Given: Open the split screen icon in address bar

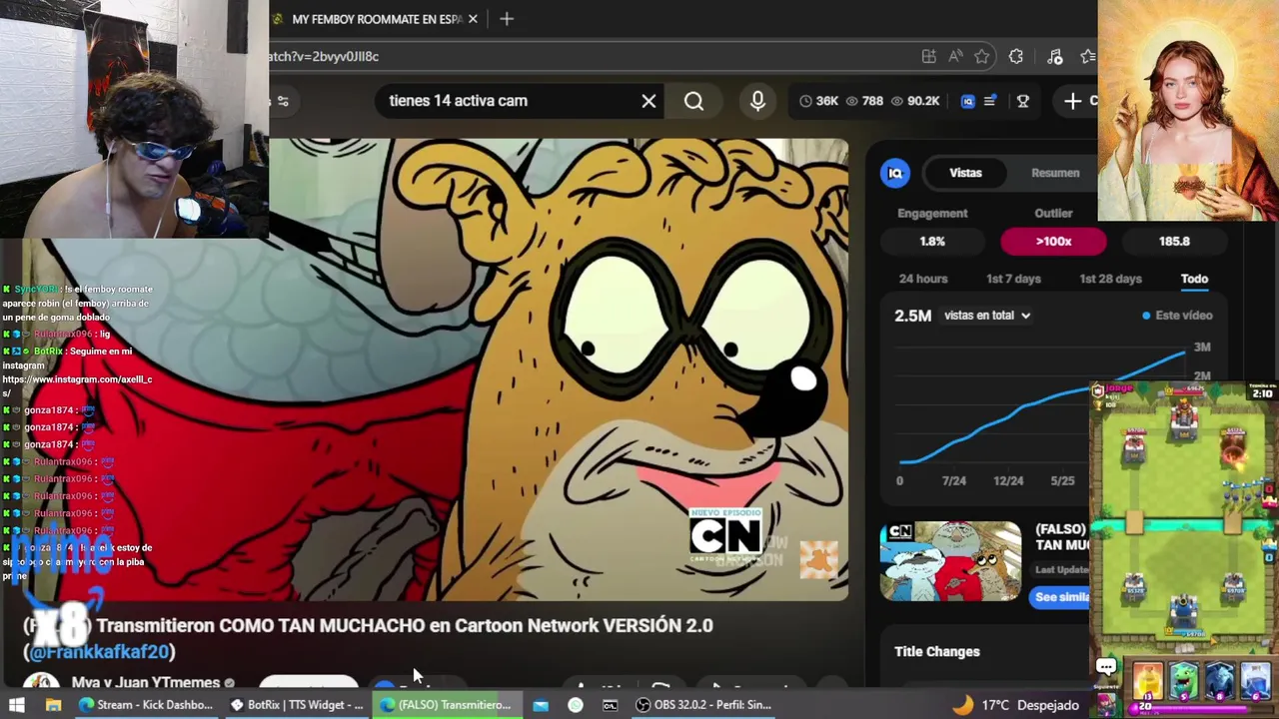Looking at the screenshot, I should click(929, 57).
